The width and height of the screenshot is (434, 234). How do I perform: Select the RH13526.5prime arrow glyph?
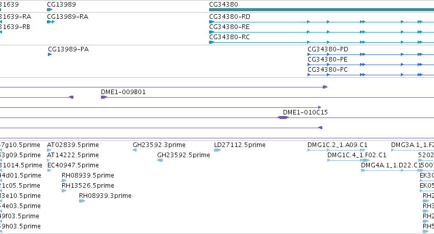tap(64, 191)
